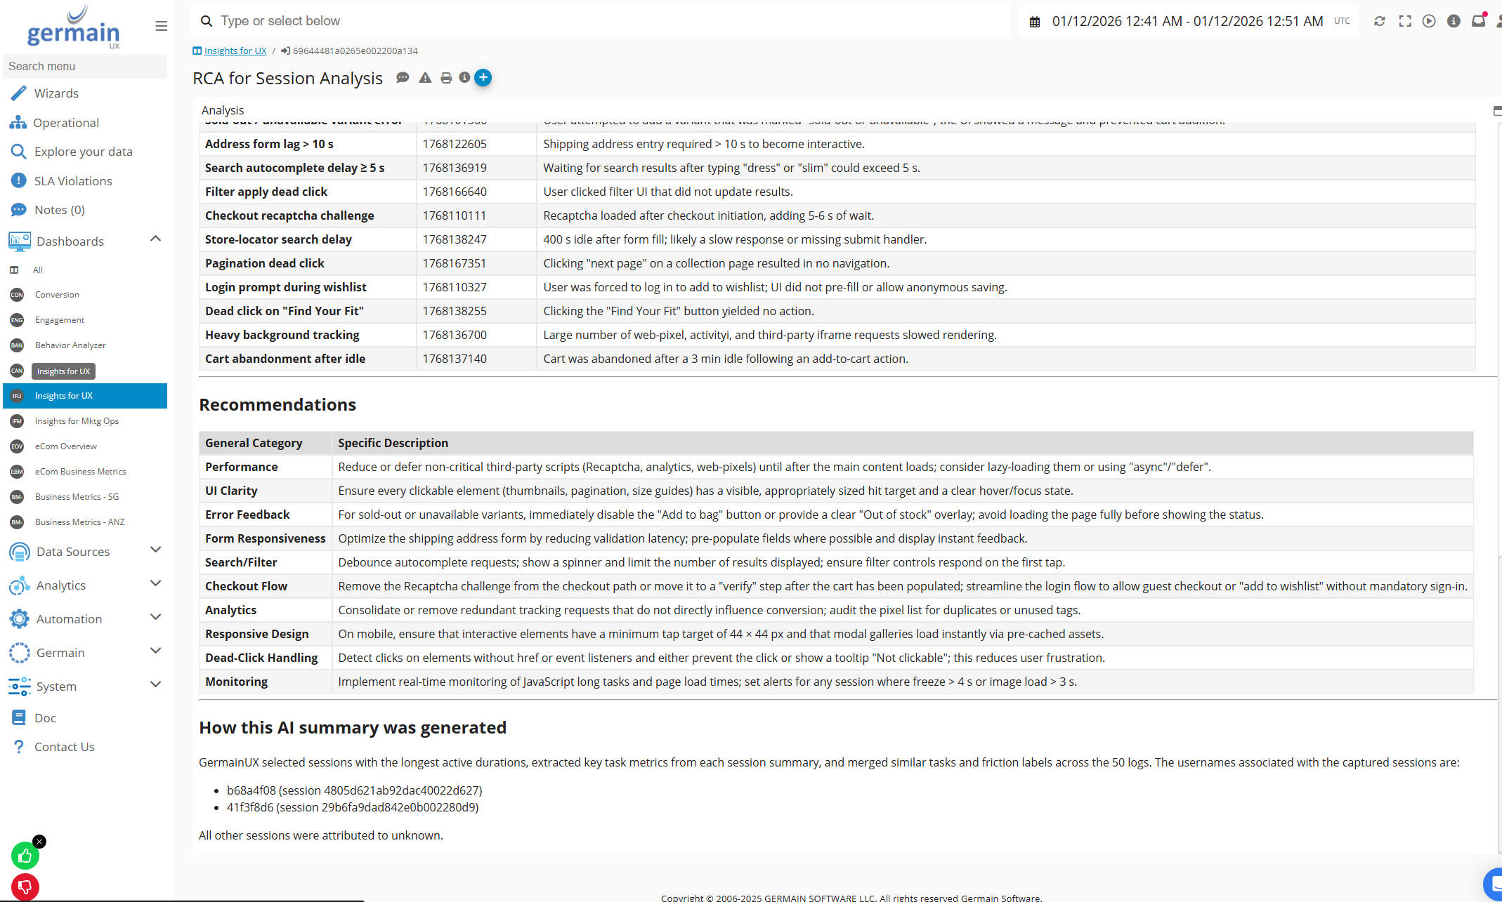1502x902 pixels.
Task: Expand the Analytics menu section
Action: (155, 584)
